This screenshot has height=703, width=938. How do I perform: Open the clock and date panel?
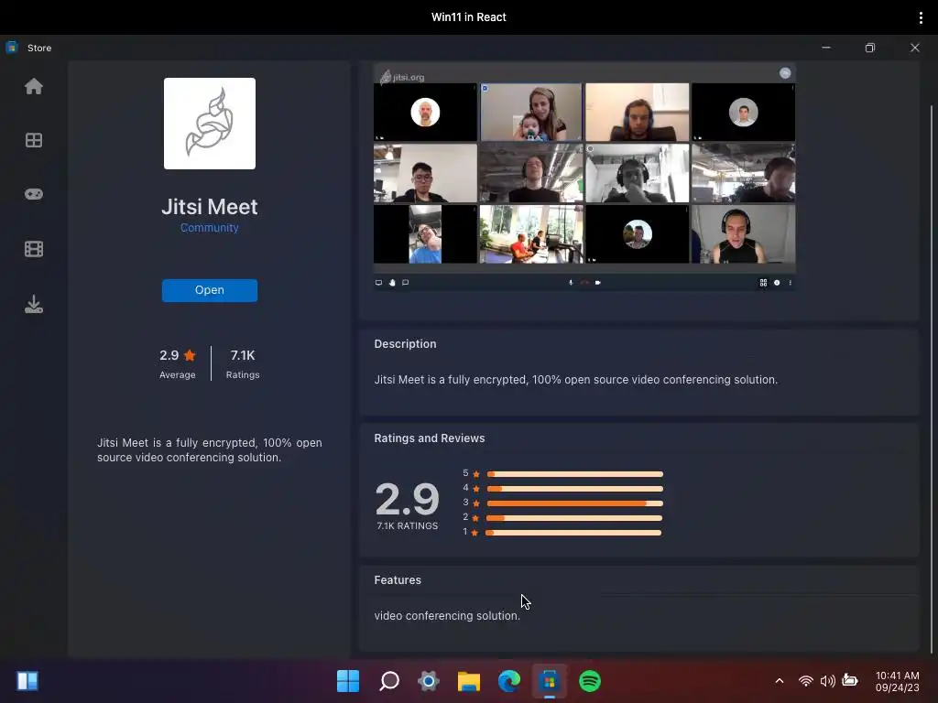click(898, 681)
